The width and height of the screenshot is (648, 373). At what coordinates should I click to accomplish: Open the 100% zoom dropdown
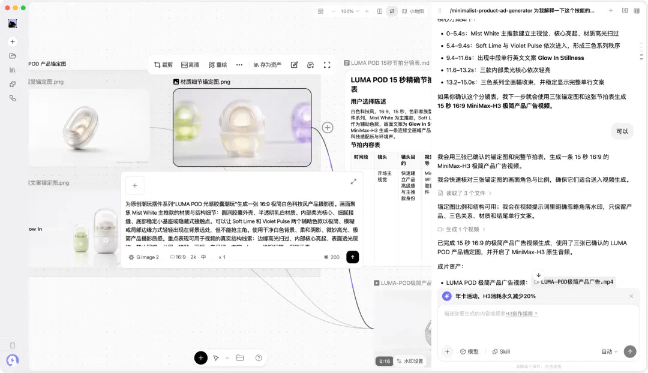click(x=350, y=11)
